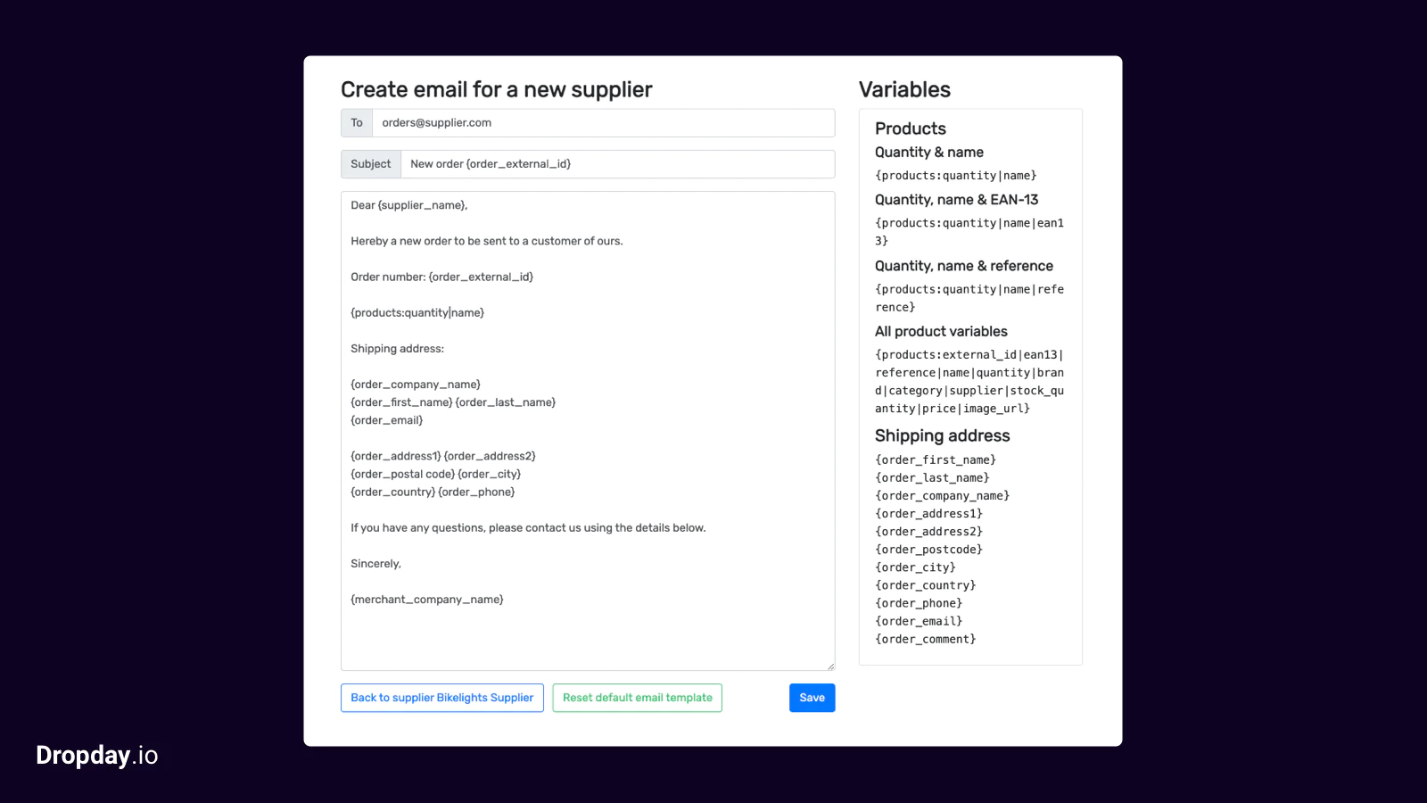Viewport: 1427px width, 803px height.
Task: Click {order_last_name} in the Variables panel
Action: pos(932,478)
